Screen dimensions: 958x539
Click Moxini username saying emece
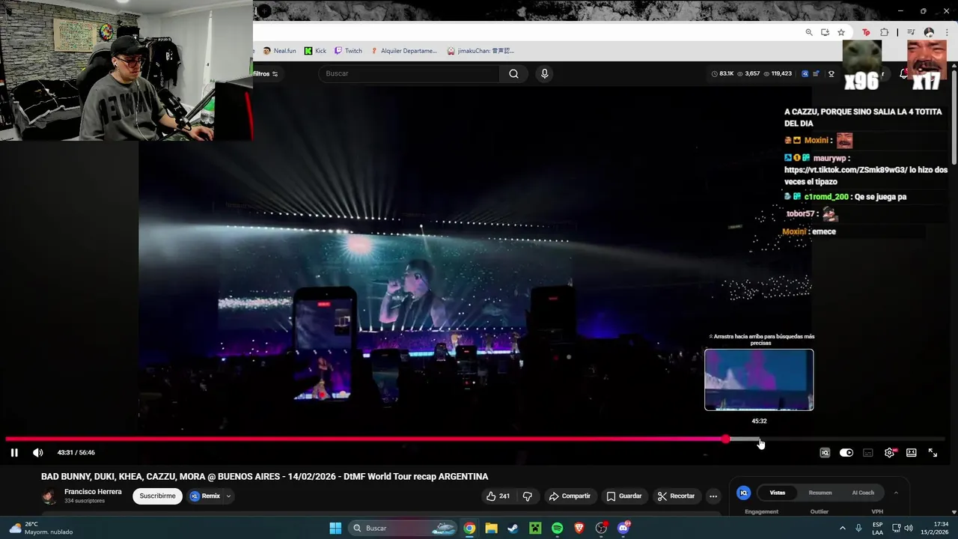tap(794, 231)
